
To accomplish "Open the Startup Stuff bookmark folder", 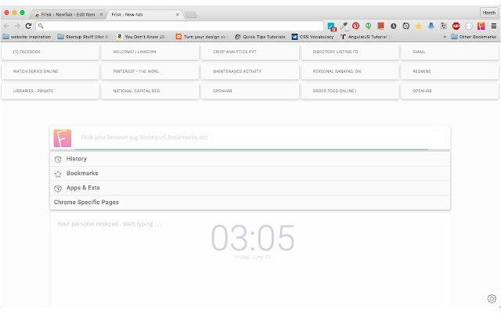I will coord(83,37).
